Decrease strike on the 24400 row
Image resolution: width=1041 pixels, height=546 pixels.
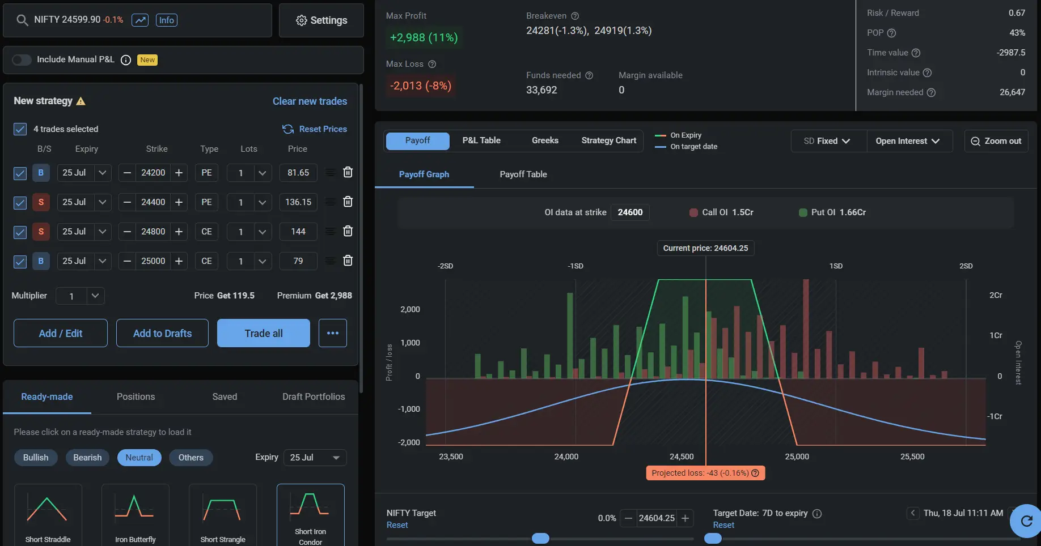127,202
